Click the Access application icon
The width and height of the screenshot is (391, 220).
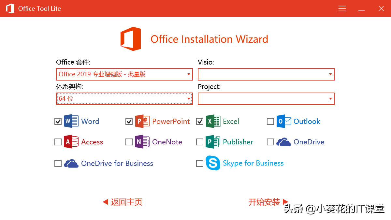click(x=71, y=142)
